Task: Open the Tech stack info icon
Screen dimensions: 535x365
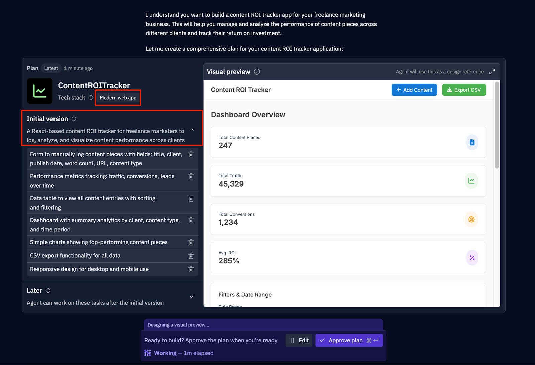Action: pyautogui.click(x=91, y=98)
